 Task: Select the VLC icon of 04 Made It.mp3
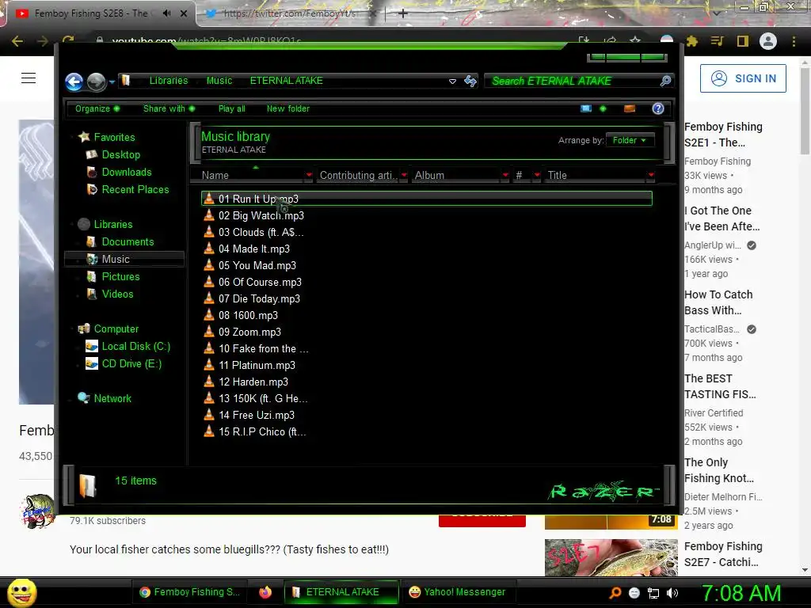tap(209, 248)
